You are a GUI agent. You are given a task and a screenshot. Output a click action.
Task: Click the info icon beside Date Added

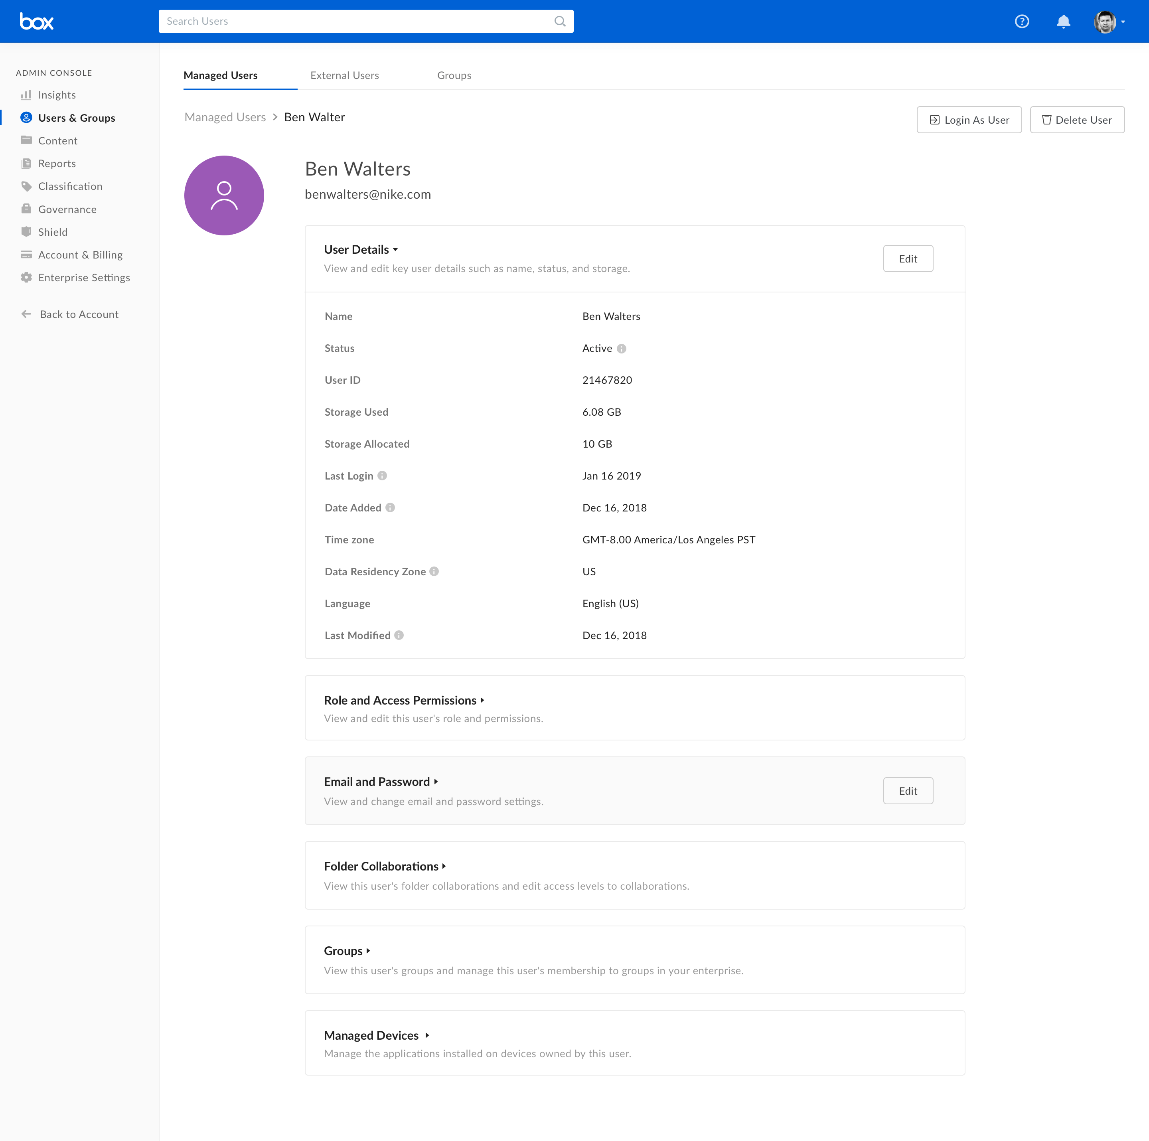click(x=390, y=508)
